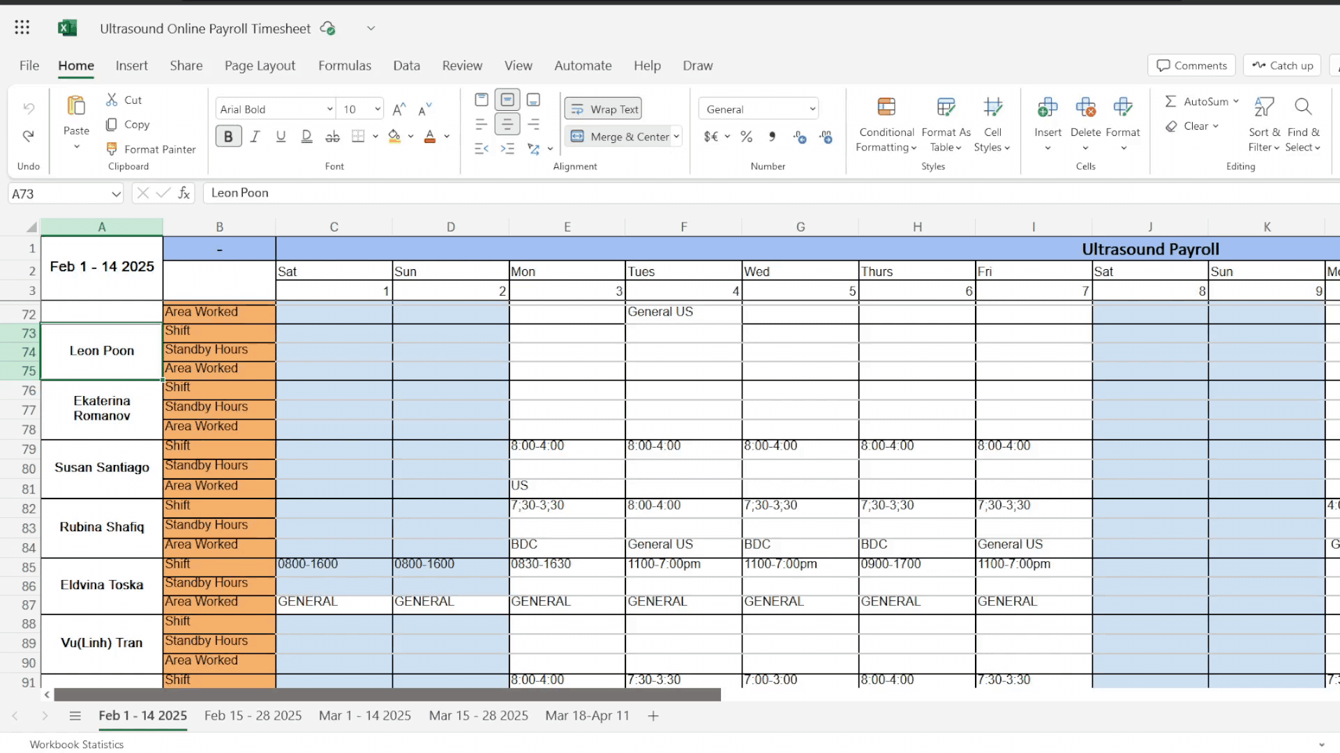Image resolution: width=1340 pixels, height=753 pixels.
Task: Click the percent style icon
Action: (746, 137)
